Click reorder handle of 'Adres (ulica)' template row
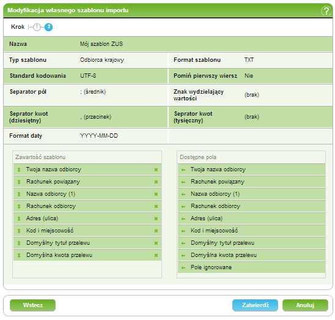The image size is (335, 320). (19, 218)
